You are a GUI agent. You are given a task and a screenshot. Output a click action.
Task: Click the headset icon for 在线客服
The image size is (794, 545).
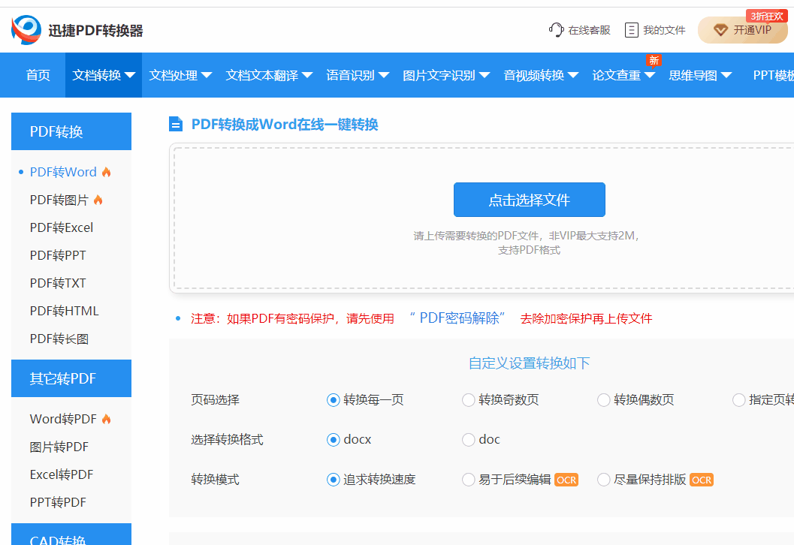pyautogui.click(x=556, y=30)
